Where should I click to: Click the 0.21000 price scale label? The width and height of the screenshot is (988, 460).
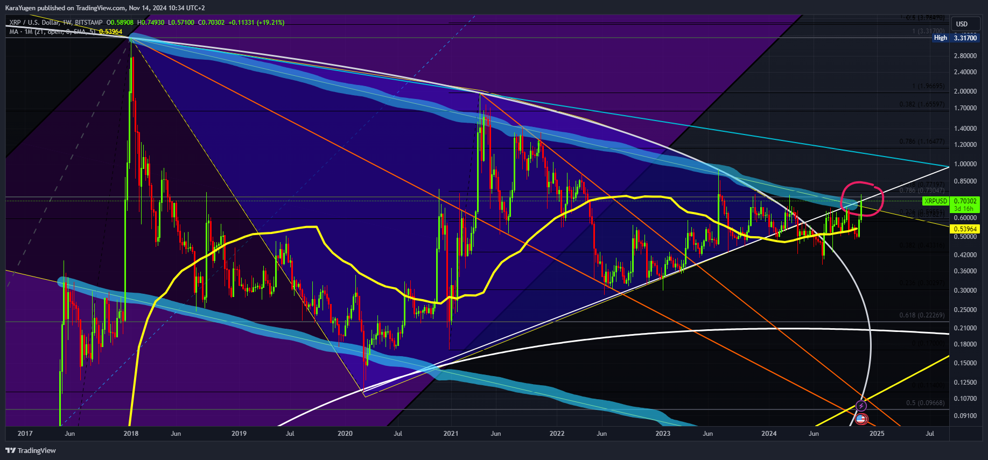(x=965, y=328)
